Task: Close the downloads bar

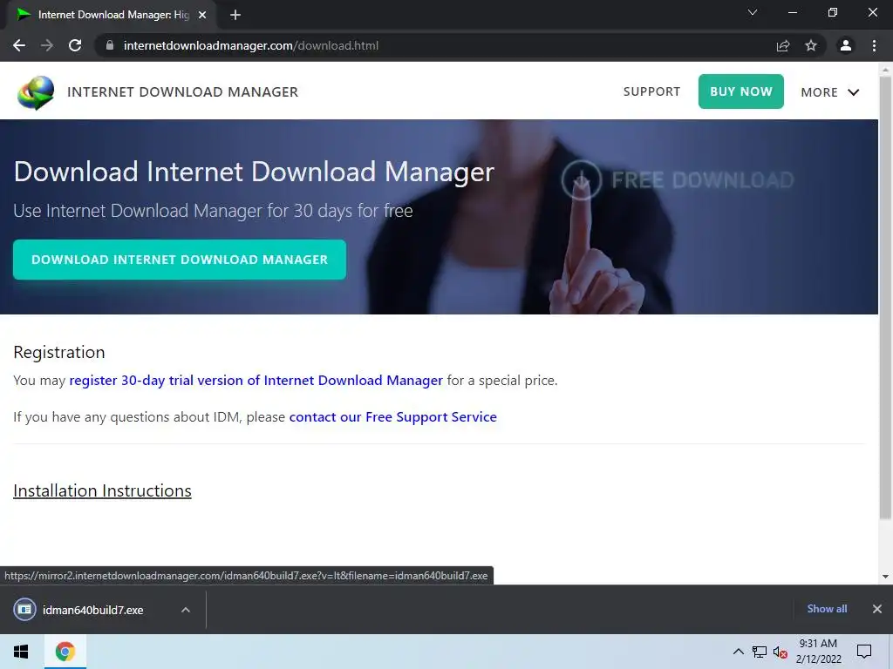Action: coord(877,609)
